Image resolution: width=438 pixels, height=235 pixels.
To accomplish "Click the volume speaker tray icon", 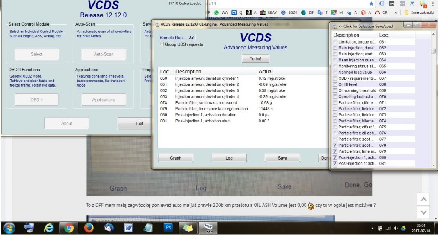I will coord(396,228).
